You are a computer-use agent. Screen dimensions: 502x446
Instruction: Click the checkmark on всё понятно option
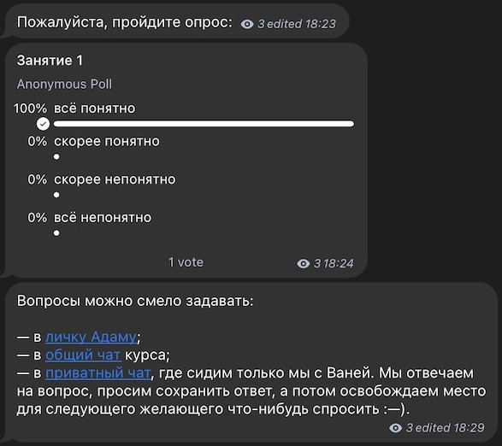coord(43,124)
